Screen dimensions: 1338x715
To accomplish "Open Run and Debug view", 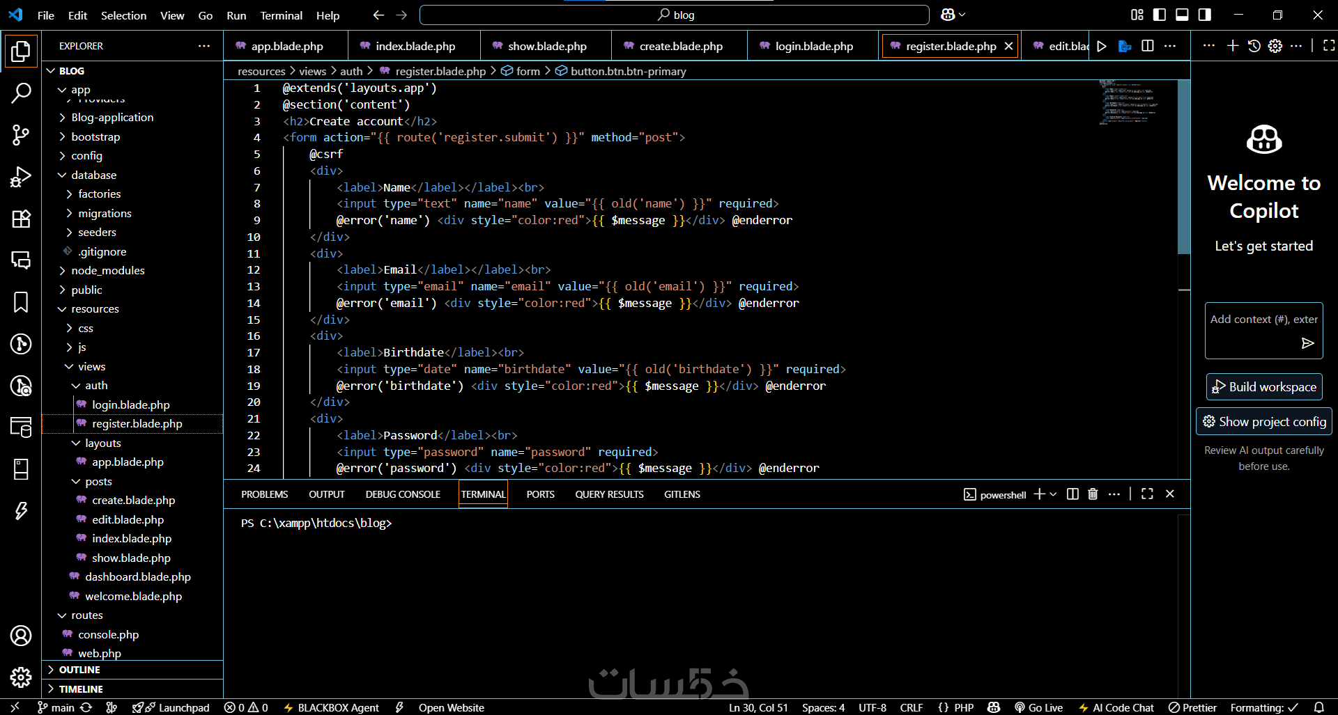I will pos(21,177).
